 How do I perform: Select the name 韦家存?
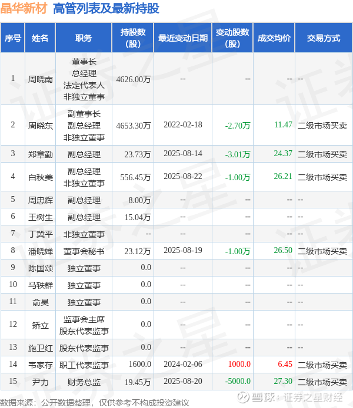pyautogui.click(x=41, y=365)
